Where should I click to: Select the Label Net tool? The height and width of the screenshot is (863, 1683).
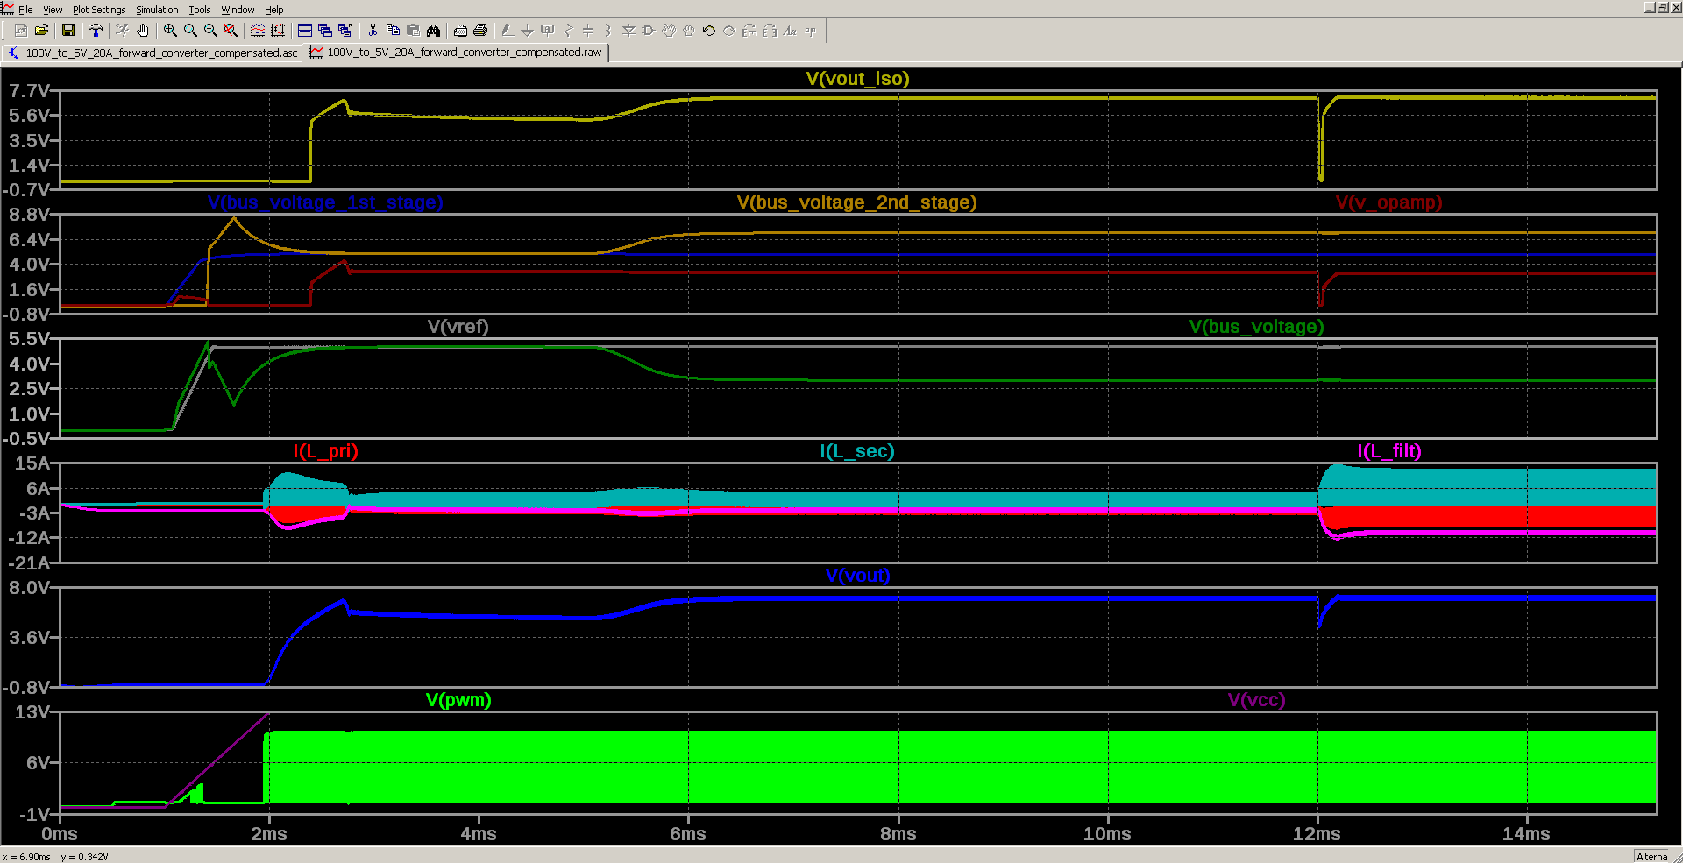point(548,31)
